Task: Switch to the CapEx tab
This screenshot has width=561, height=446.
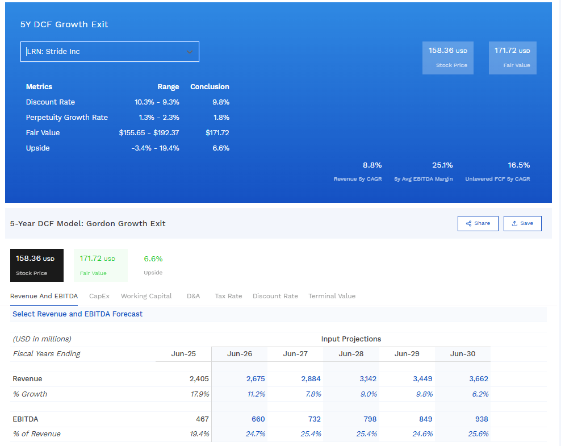Action: 99,296
